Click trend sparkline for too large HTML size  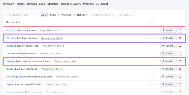pyautogui.click(x=153, y=84)
